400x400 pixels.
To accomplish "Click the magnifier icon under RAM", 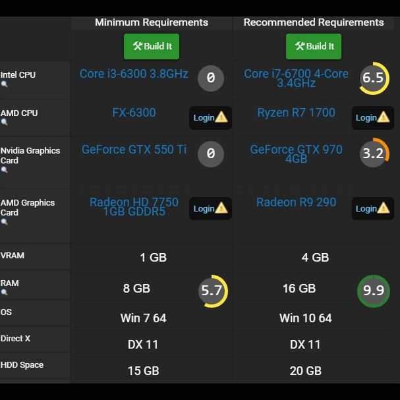I will [4, 292].
